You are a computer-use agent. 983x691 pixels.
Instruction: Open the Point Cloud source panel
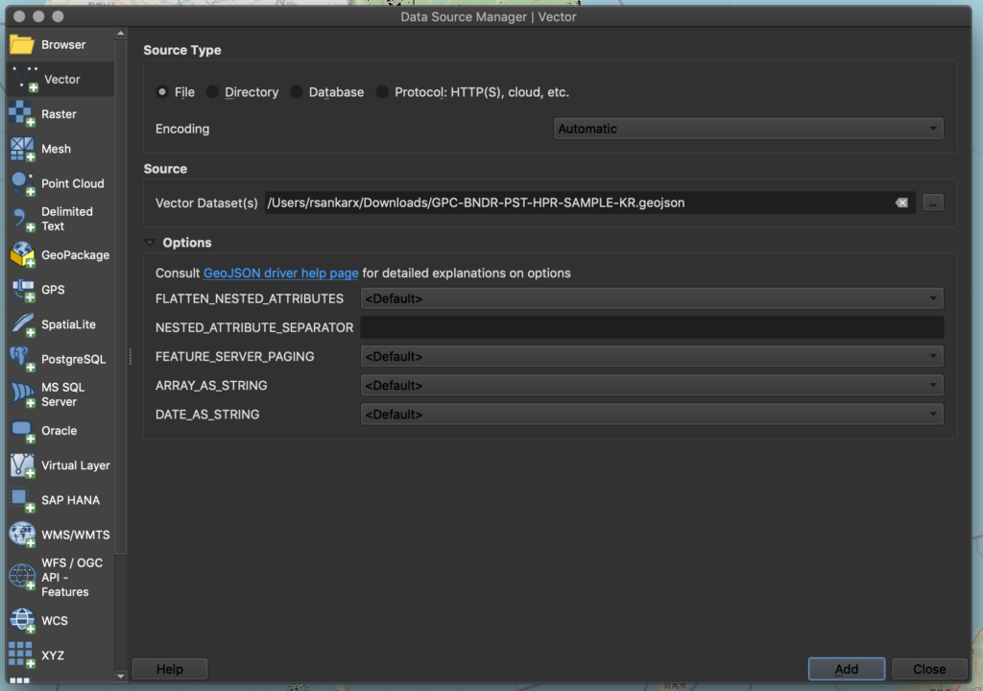coord(60,183)
